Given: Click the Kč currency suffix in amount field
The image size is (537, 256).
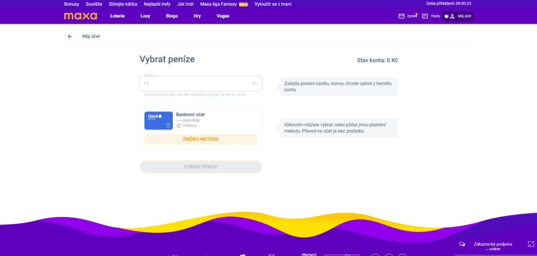Looking at the screenshot, I should [x=255, y=83].
